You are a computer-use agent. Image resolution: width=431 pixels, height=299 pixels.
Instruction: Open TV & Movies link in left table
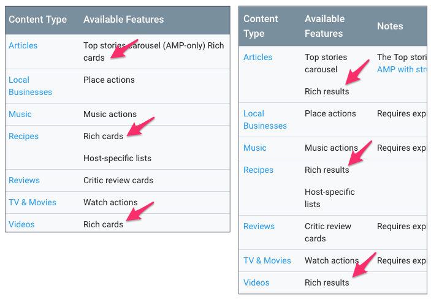[32, 202]
